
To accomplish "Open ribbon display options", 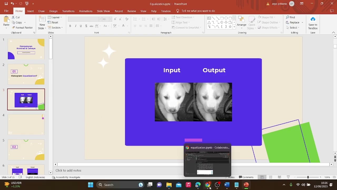I will coord(302,4).
